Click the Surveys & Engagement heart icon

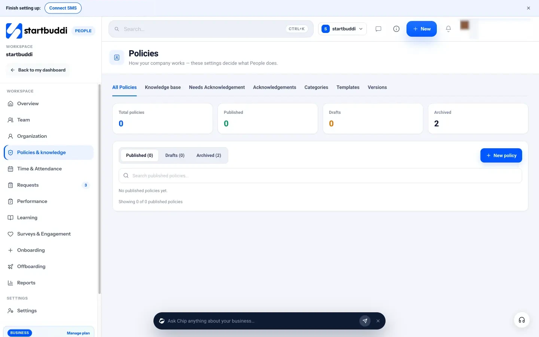[x=10, y=234]
